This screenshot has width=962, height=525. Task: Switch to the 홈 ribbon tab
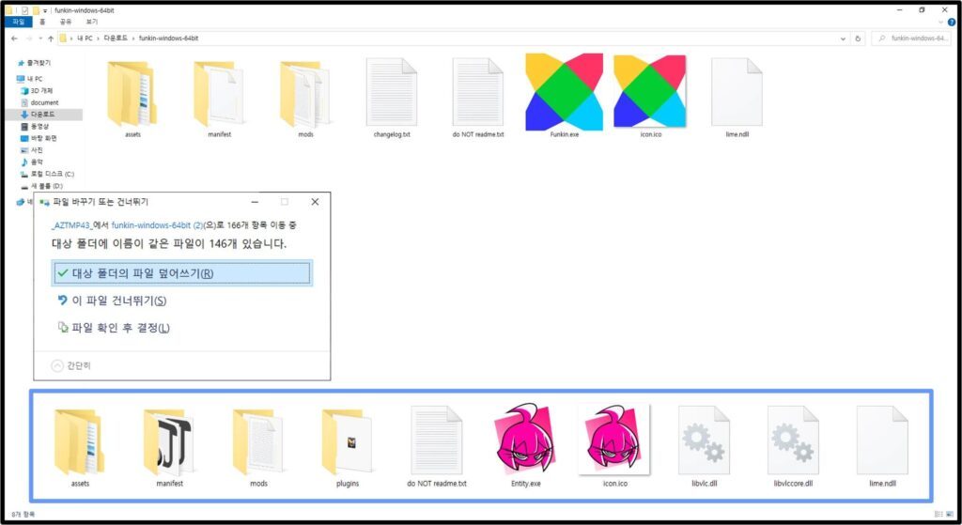(x=42, y=22)
